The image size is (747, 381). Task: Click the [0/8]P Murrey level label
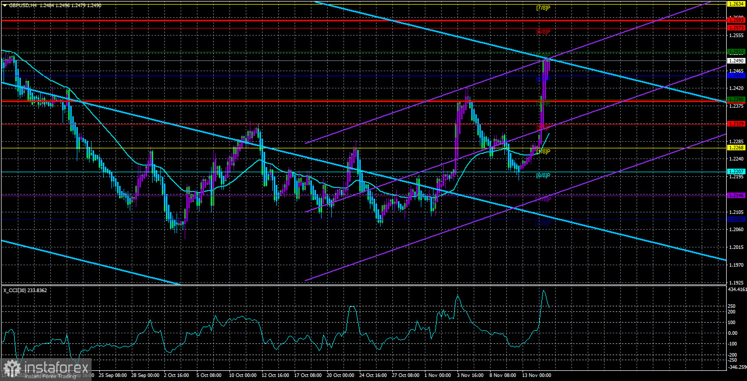coord(543,175)
